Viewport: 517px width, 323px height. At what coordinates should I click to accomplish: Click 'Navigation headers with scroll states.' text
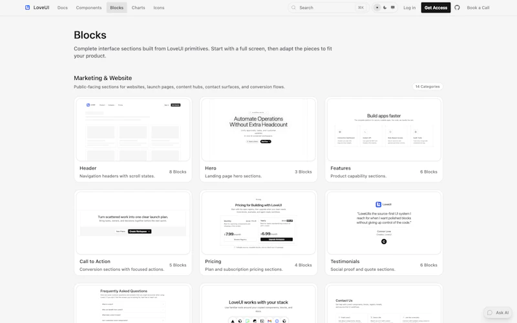point(117,176)
